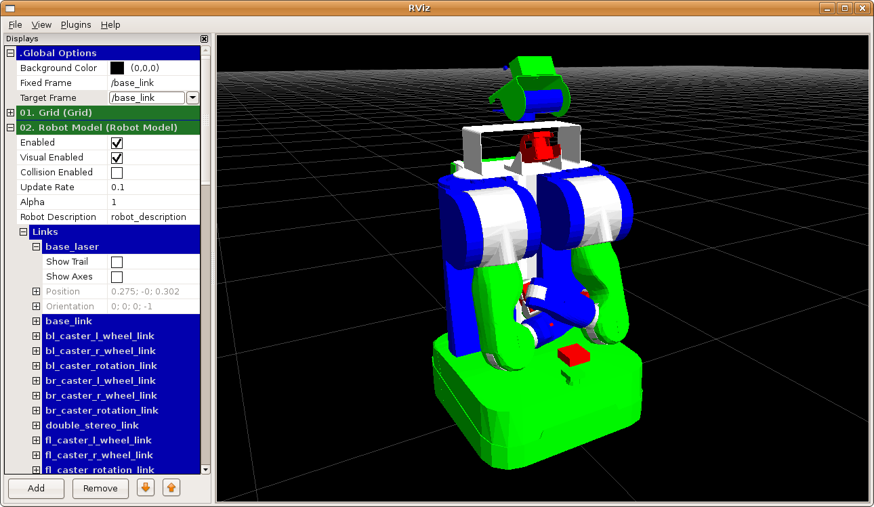Close the Displays panel via its X icon

click(204, 39)
